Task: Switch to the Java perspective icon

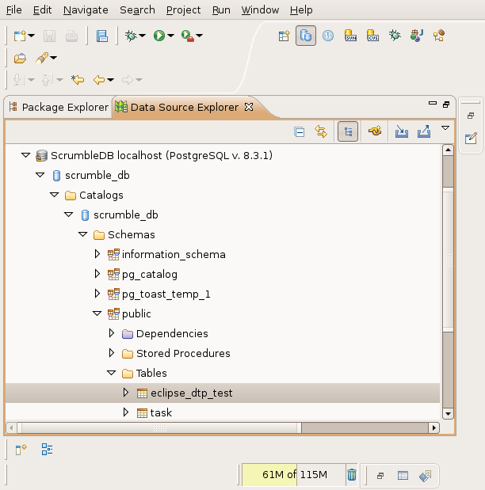Action: 417,36
